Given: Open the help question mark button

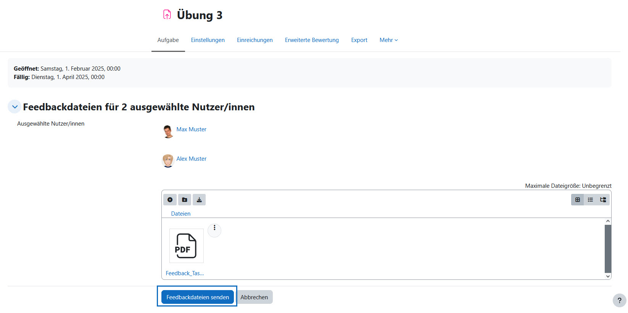Looking at the screenshot, I should [620, 300].
